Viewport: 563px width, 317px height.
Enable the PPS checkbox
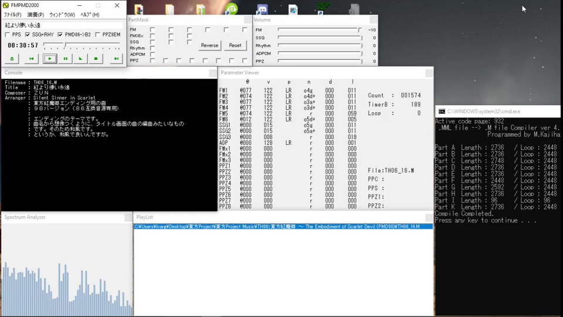[8, 35]
